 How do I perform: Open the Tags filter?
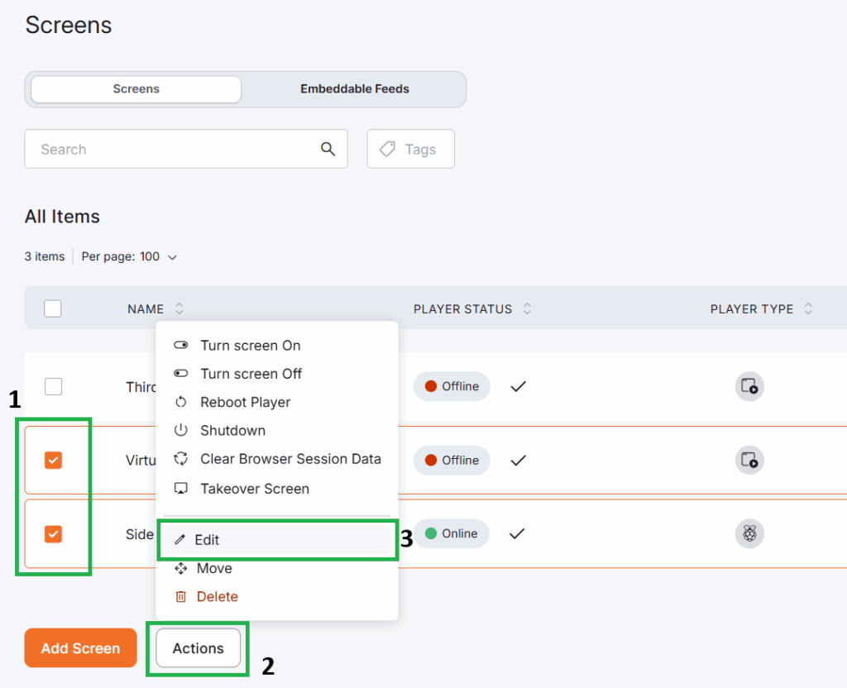(410, 149)
